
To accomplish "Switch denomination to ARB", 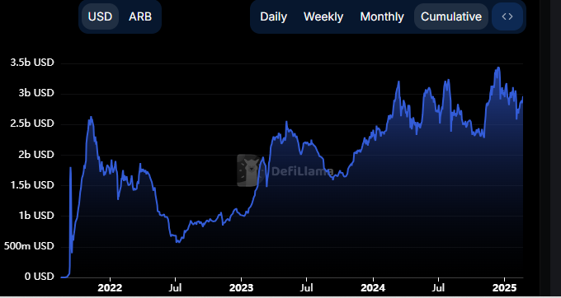I will [x=140, y=16].
